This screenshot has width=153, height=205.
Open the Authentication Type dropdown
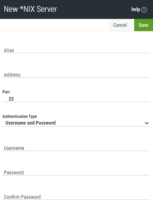[x=76, y=123]
